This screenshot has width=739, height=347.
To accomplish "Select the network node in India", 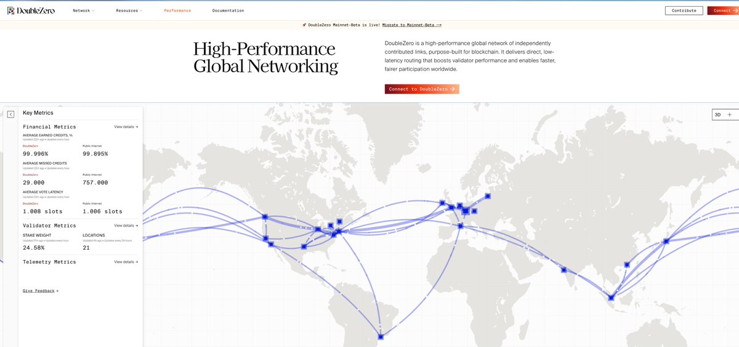I will (x=563, y=269).
